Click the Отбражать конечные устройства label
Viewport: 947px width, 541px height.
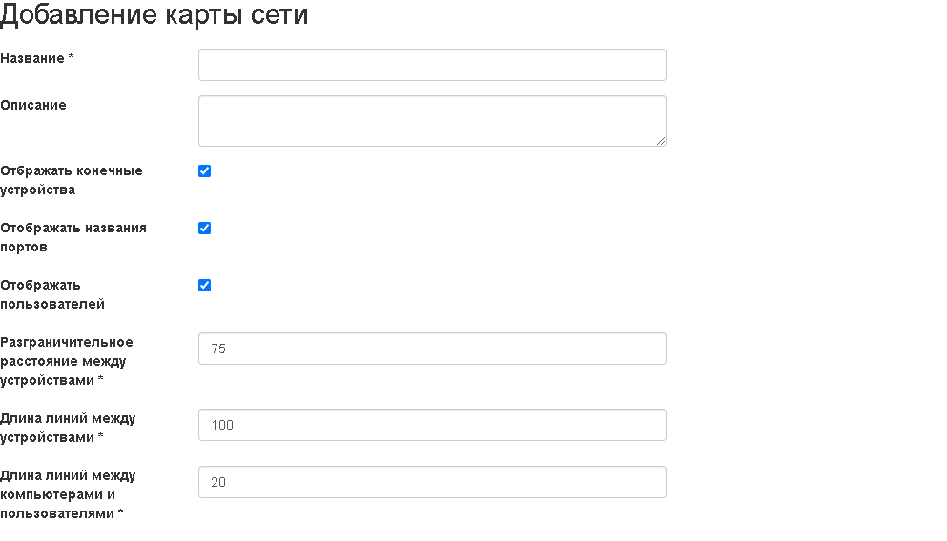71,180
